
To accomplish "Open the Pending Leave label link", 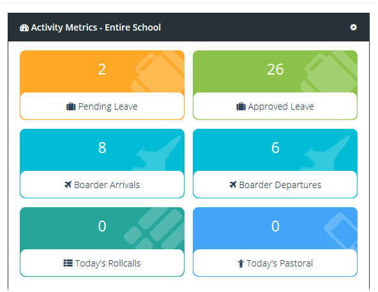I will click(108, 106).
